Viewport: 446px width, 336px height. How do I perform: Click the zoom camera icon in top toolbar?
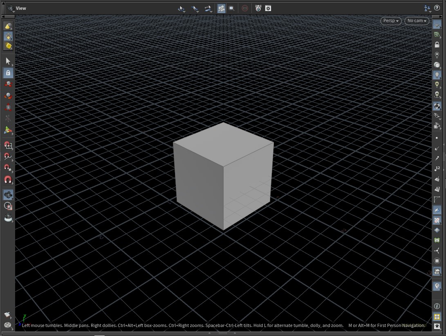[231, 9]
